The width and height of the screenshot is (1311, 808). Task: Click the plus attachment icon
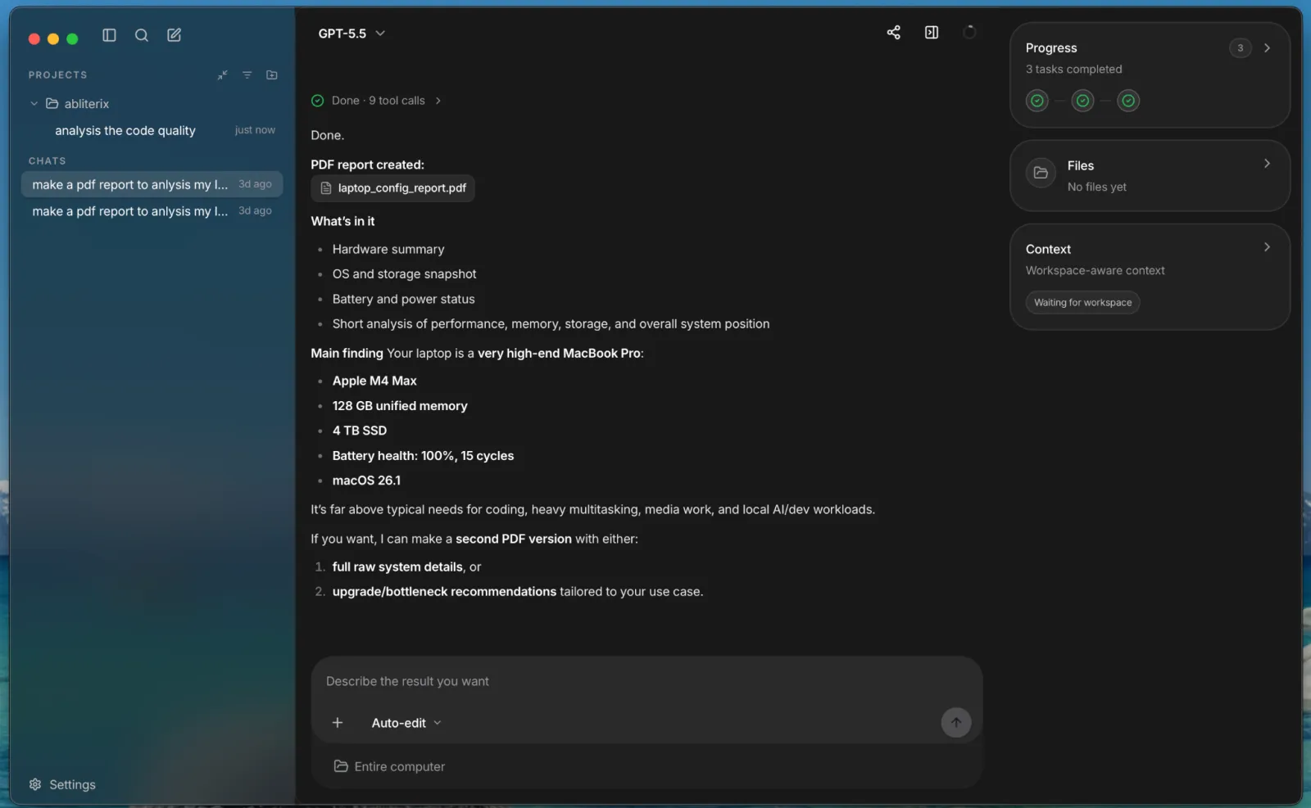(x=338, y=723)
